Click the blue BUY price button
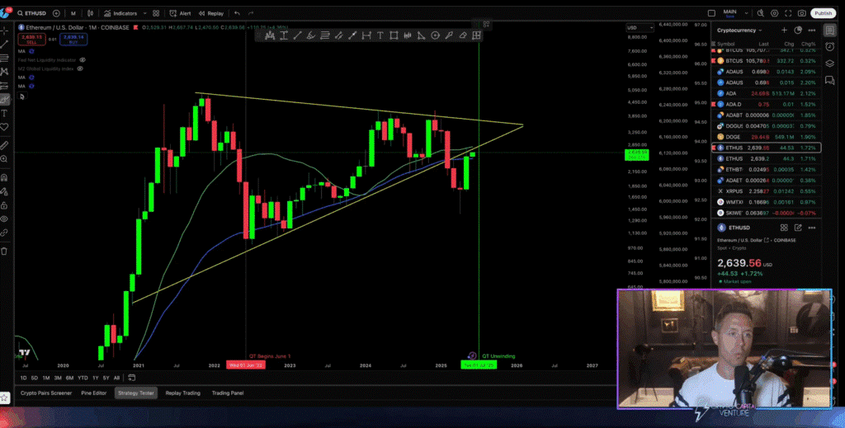The image size is (845, 428). pyautogui.click(x=73, y=40)
